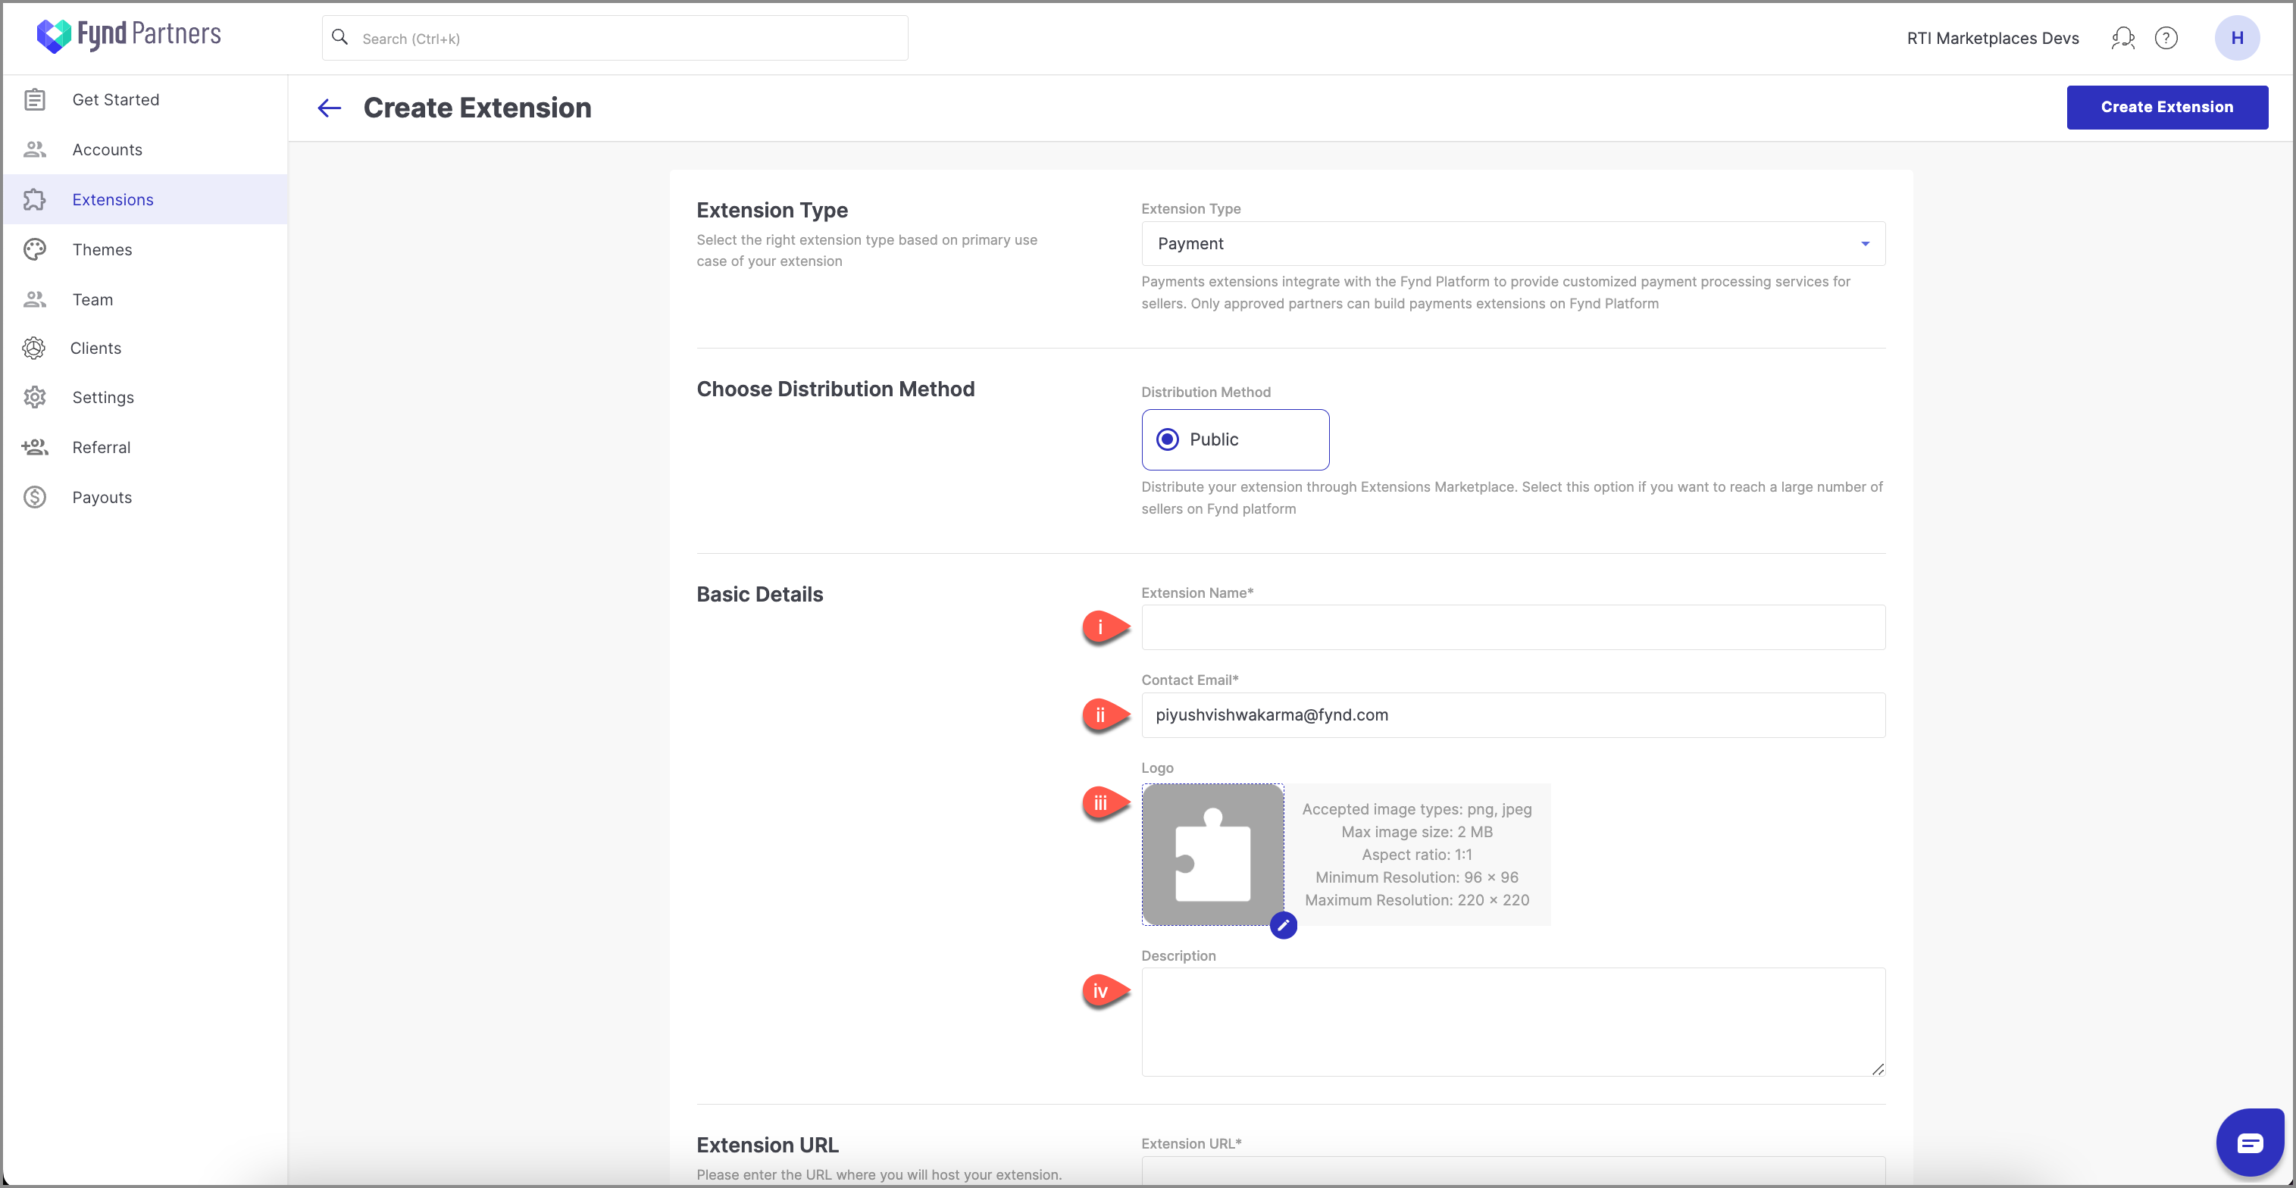The height and width of the screenshot is (1188, 2296).
Task: Click the Clients icon in sidebar
Action: (34, 349)
